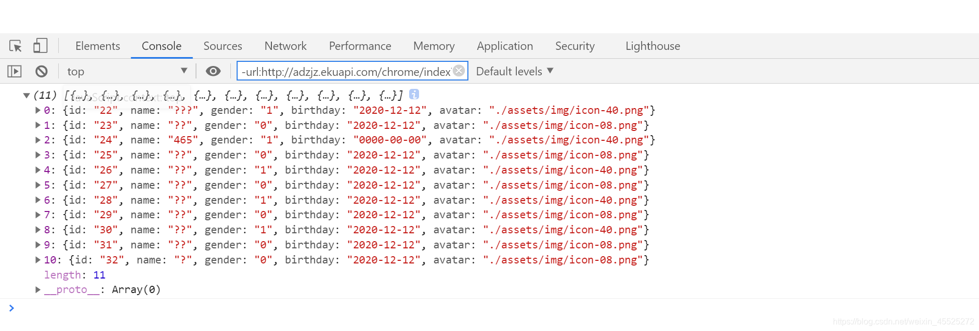The image size is (979, 331).
Task: Show the console sidebar panel
Action: pos(15,71)
